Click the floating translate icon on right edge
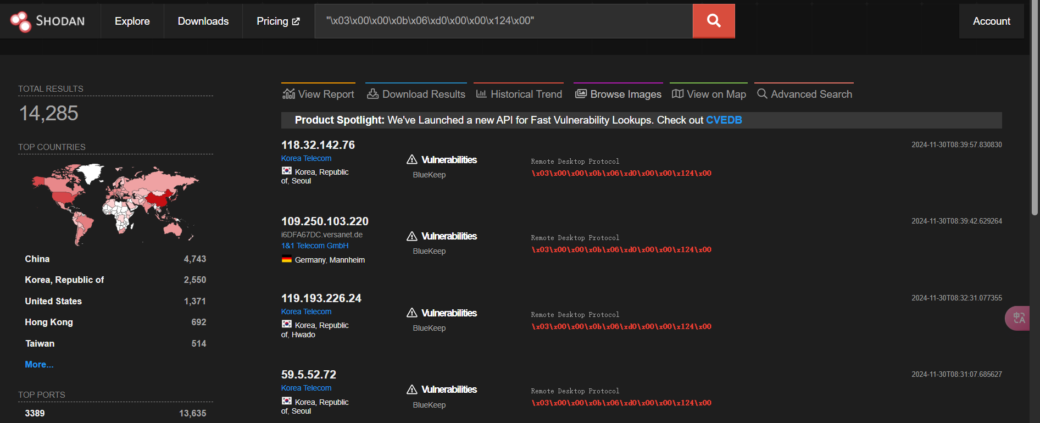Screen dimensions: 1040x423 [x=1019, y=318]
